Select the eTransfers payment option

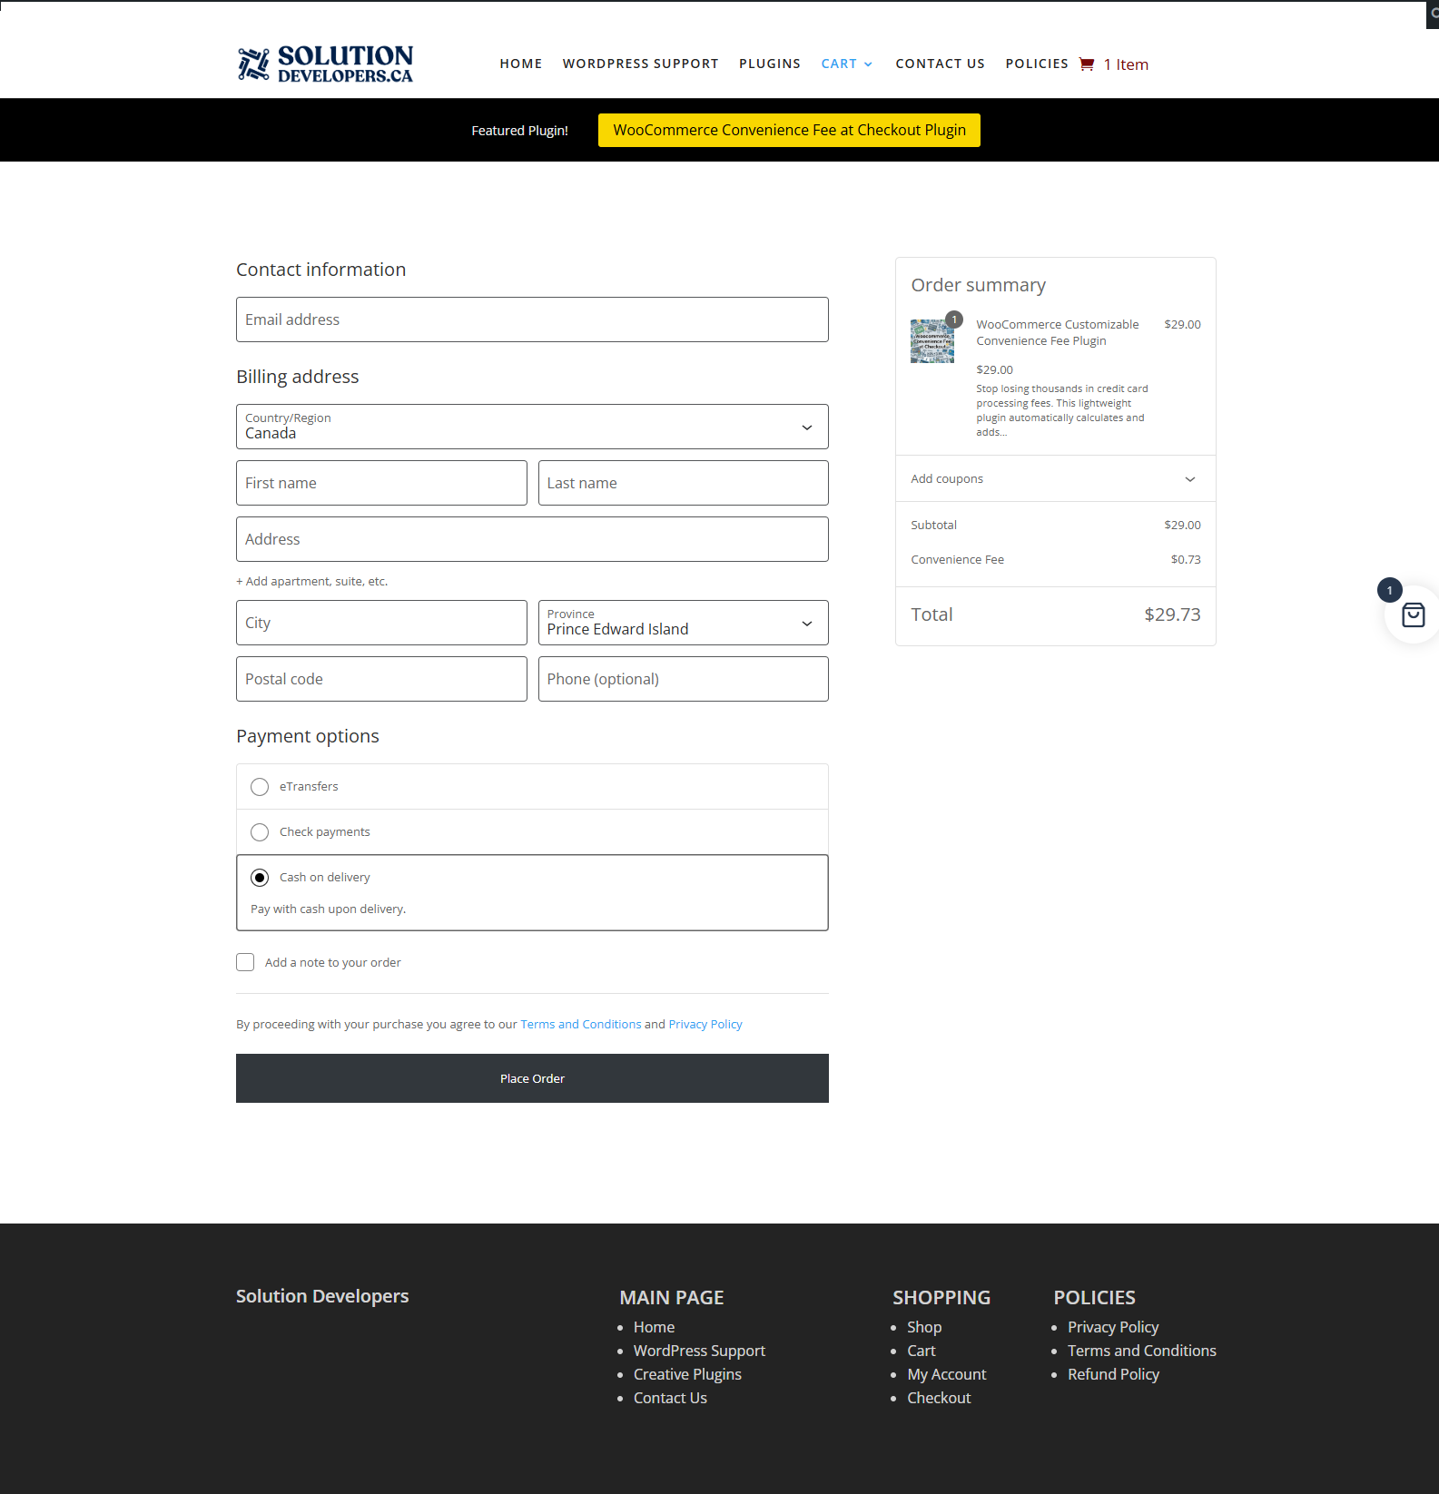[260, 787]
